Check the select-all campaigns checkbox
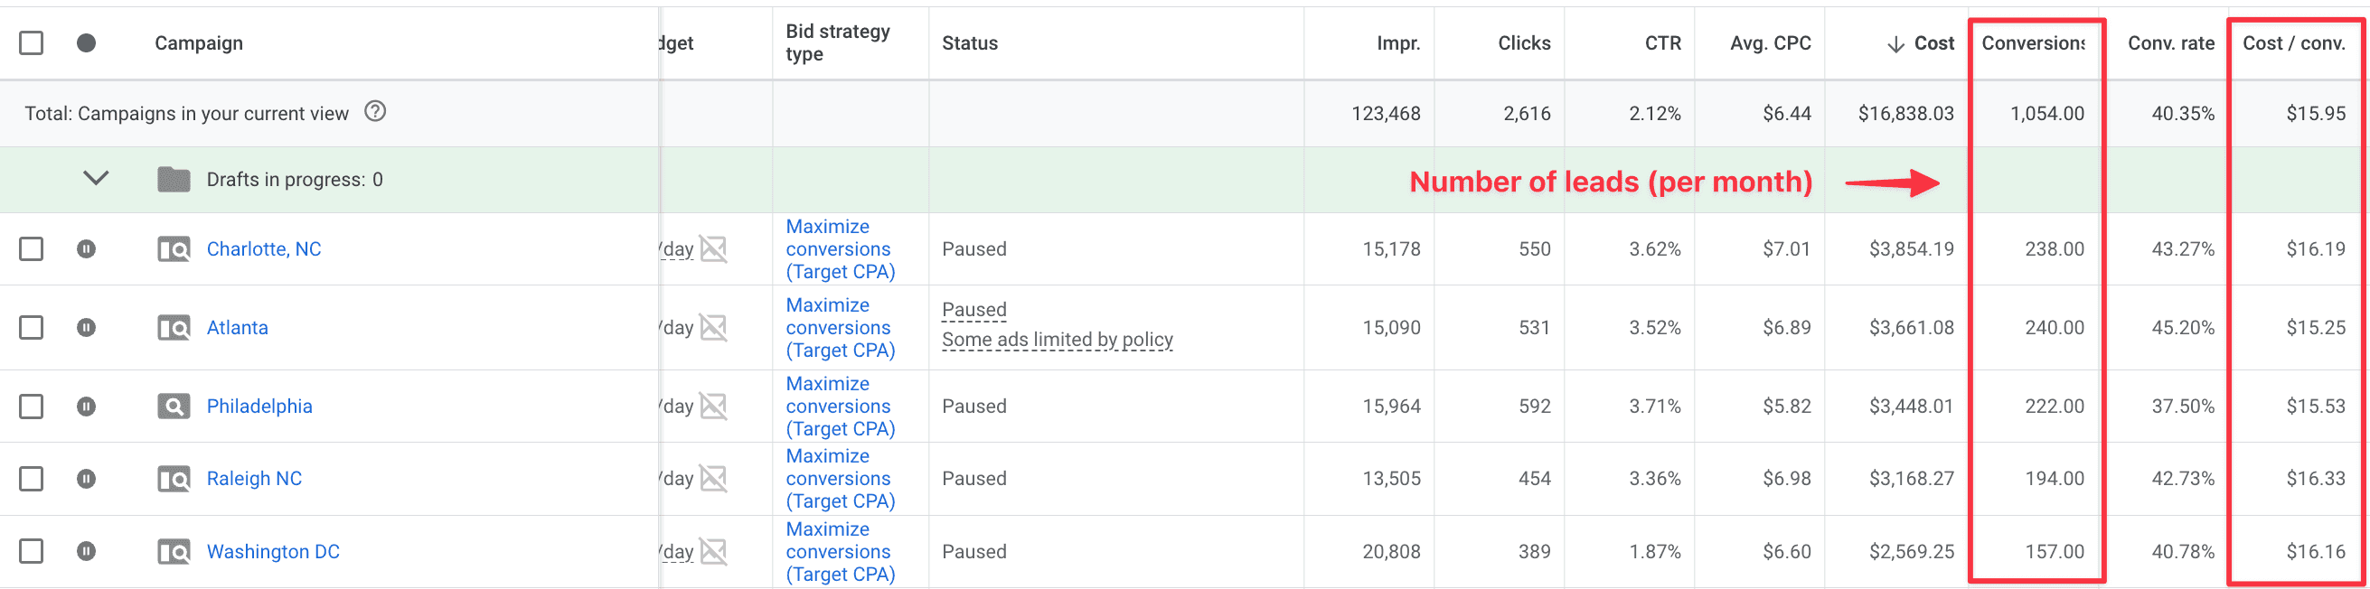This screenshot has height=589, width=2370. (x=32, y=42)
